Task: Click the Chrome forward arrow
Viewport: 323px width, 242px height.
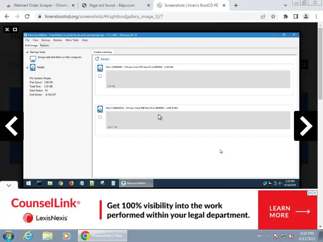Action: coord(17,16)
